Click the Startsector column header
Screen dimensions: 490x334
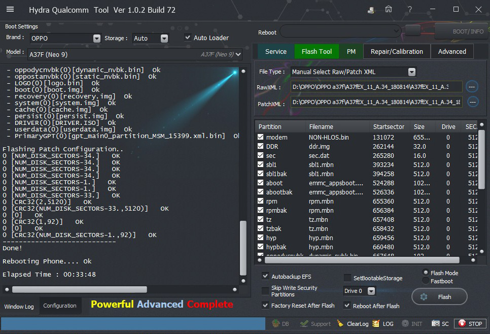coord(389,127)
